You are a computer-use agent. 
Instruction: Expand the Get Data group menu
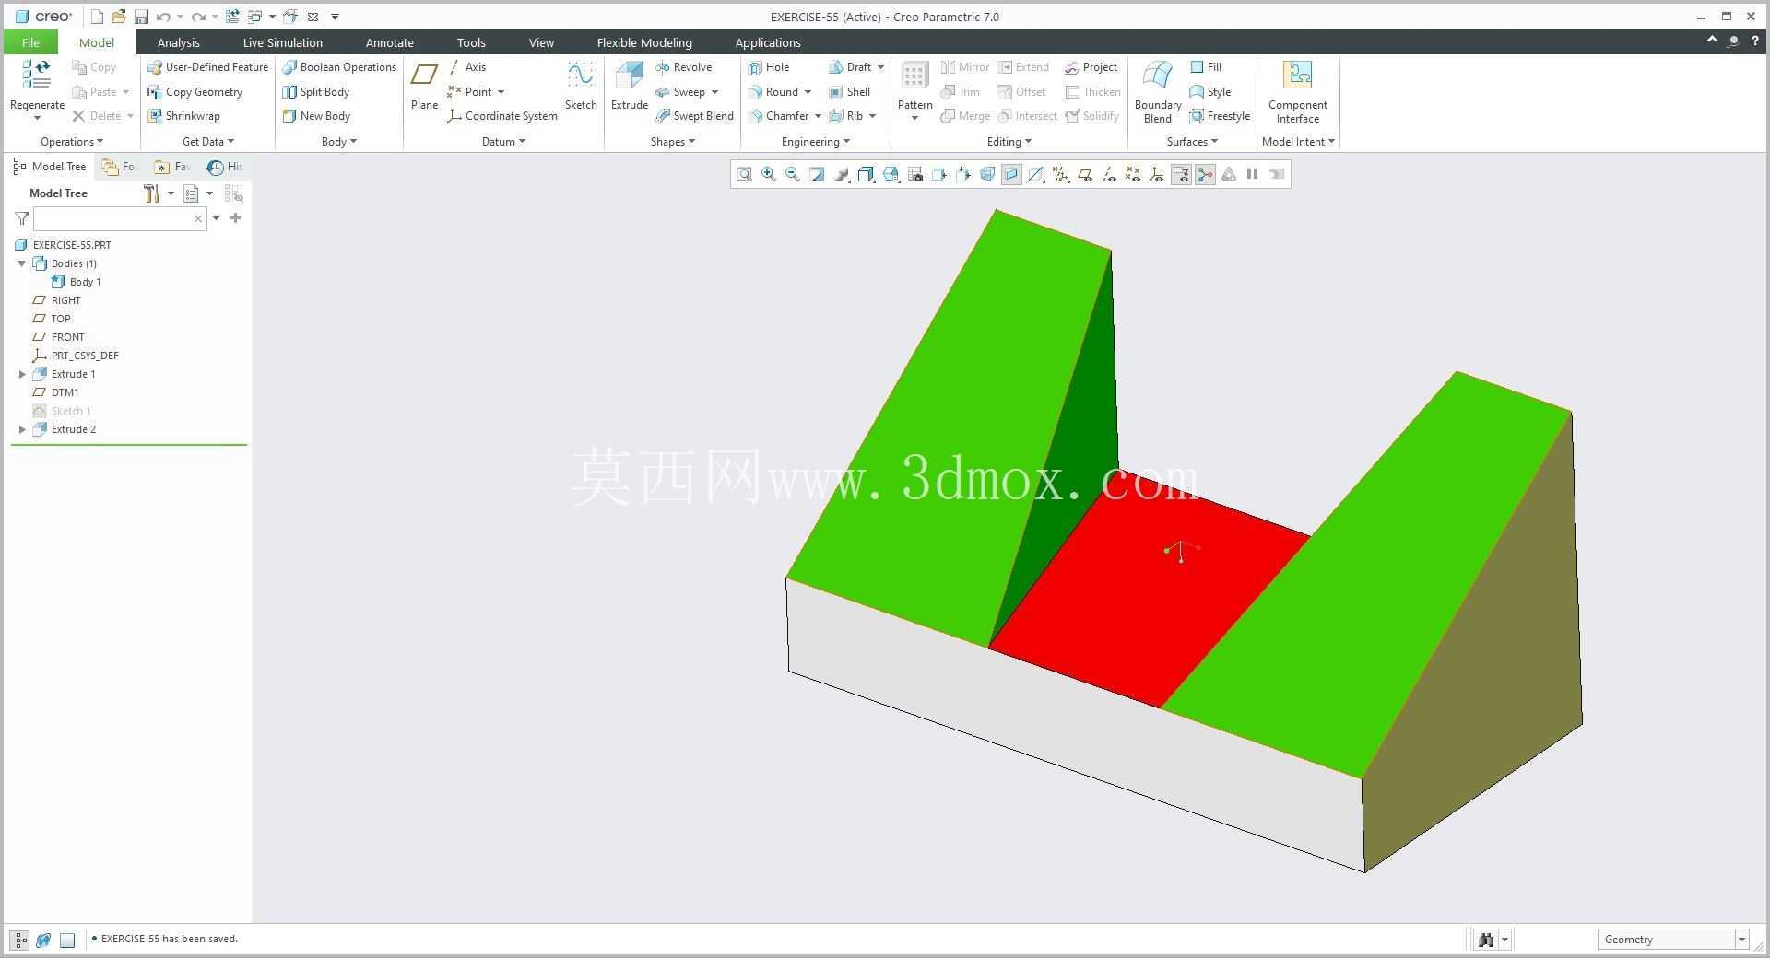click(x=208, y=142)
